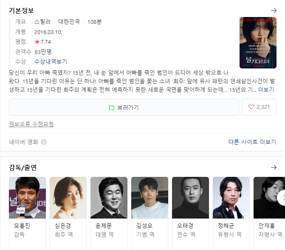Open the 널 기다리며 movie poster
Screen dimensions: 285x250
tap(258, 43)
